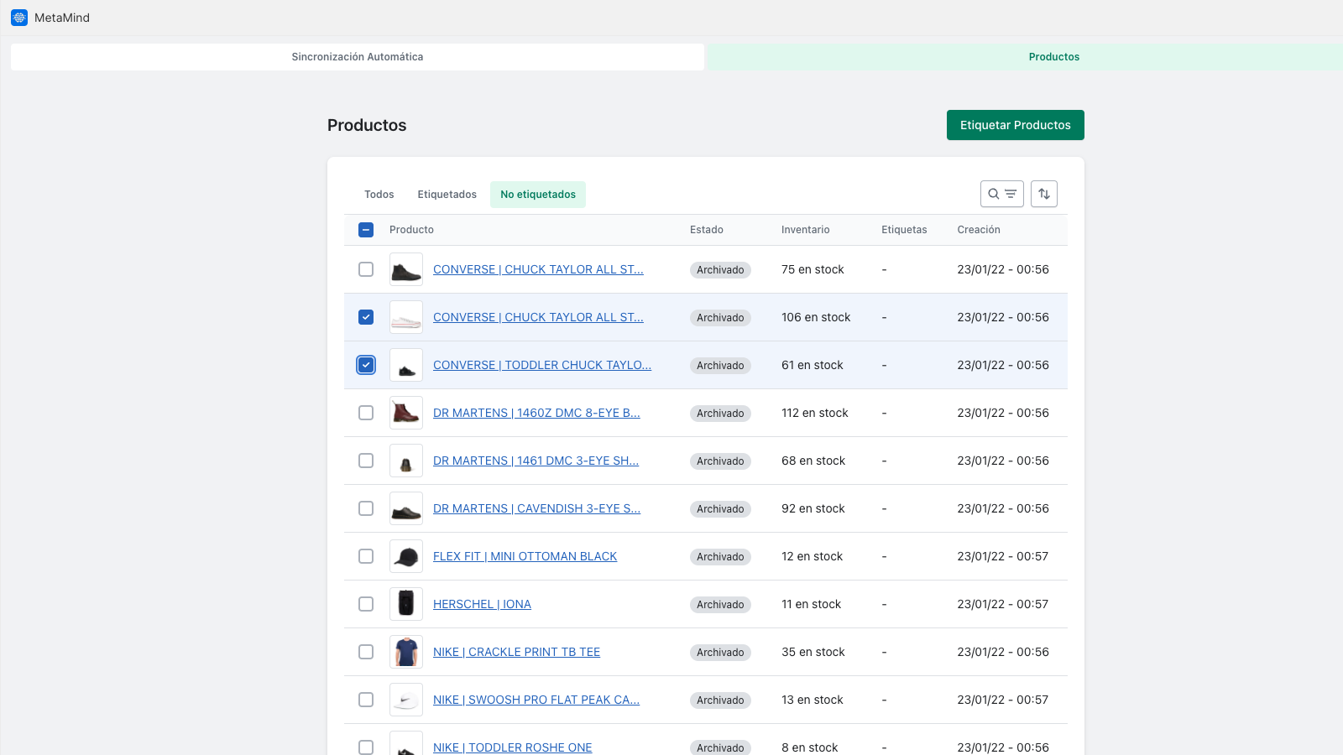Click the Dr Martens Cavendish thumbnail
This screenshot has height=755, width=1343.
pos(406,508)
